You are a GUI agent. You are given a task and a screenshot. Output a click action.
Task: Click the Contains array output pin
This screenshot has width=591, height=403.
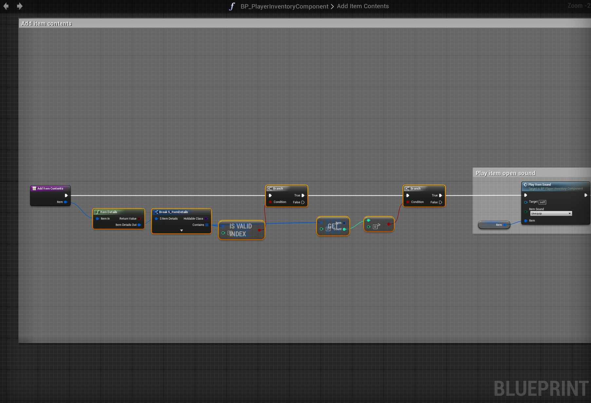click(x=207, y=225)
